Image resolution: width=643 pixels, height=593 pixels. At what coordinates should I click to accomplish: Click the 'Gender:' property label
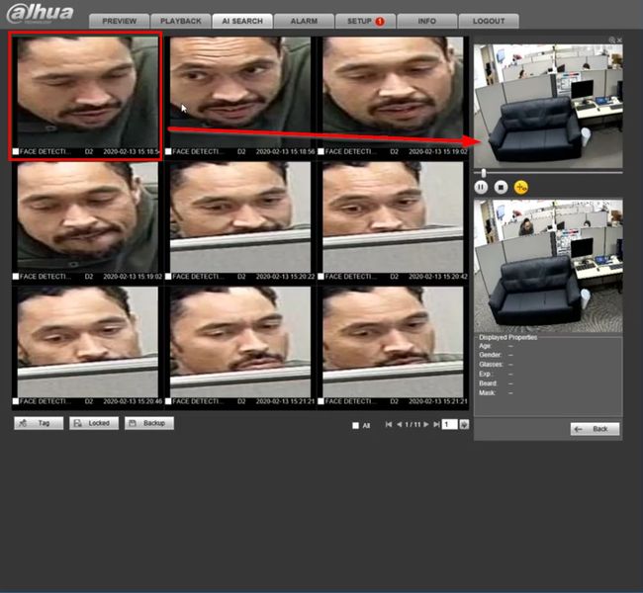pos(490,355)
